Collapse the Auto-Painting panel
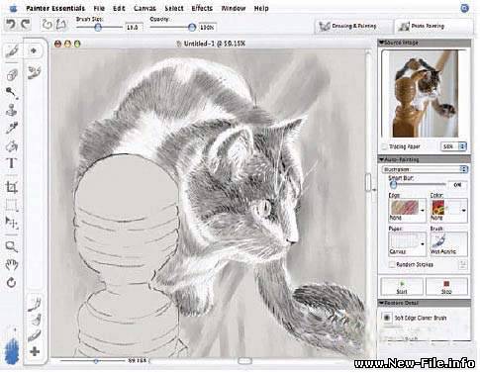 pyautogui.click(x=381, y=159)
